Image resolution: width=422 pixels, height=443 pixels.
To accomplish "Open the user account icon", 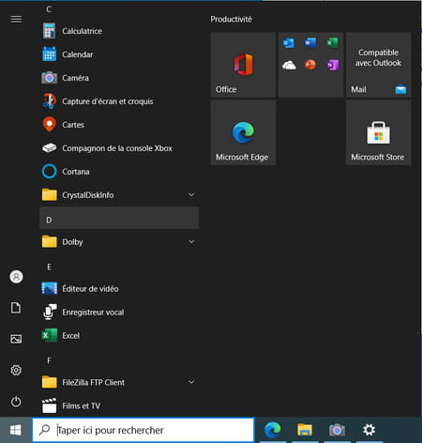I will pos(16,277).
